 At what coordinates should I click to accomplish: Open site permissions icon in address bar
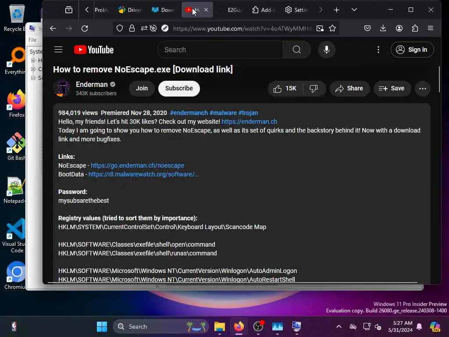click(144, 28)
